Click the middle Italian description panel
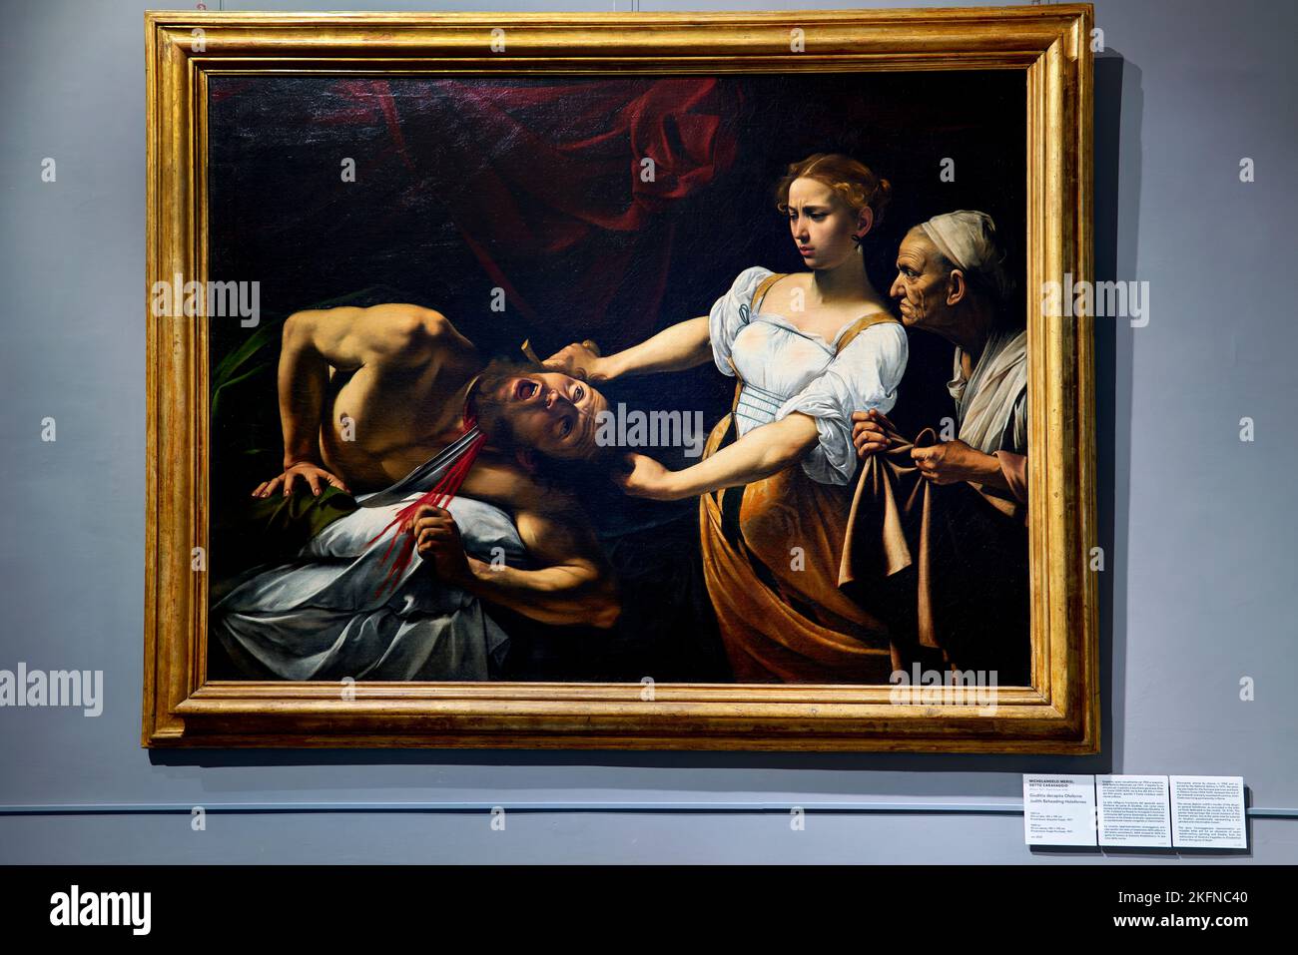 (1133, 810)
